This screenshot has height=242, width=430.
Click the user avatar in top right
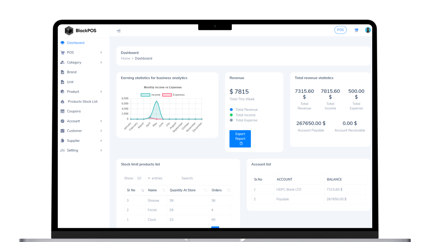coord(368,30)
